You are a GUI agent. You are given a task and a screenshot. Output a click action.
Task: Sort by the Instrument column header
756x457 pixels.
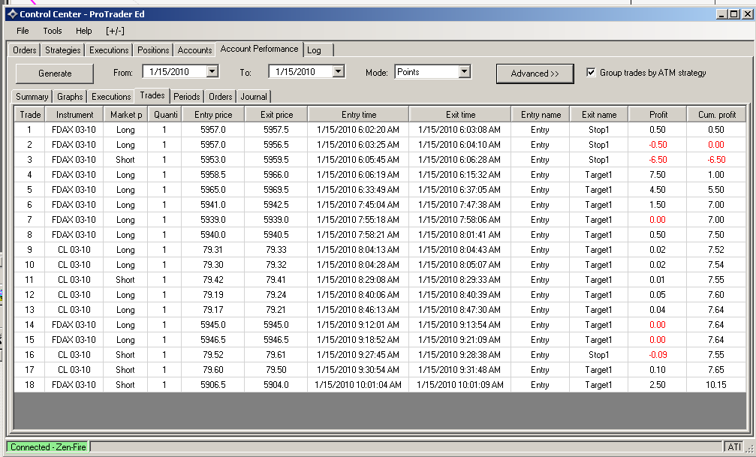(x=74, y=115)
